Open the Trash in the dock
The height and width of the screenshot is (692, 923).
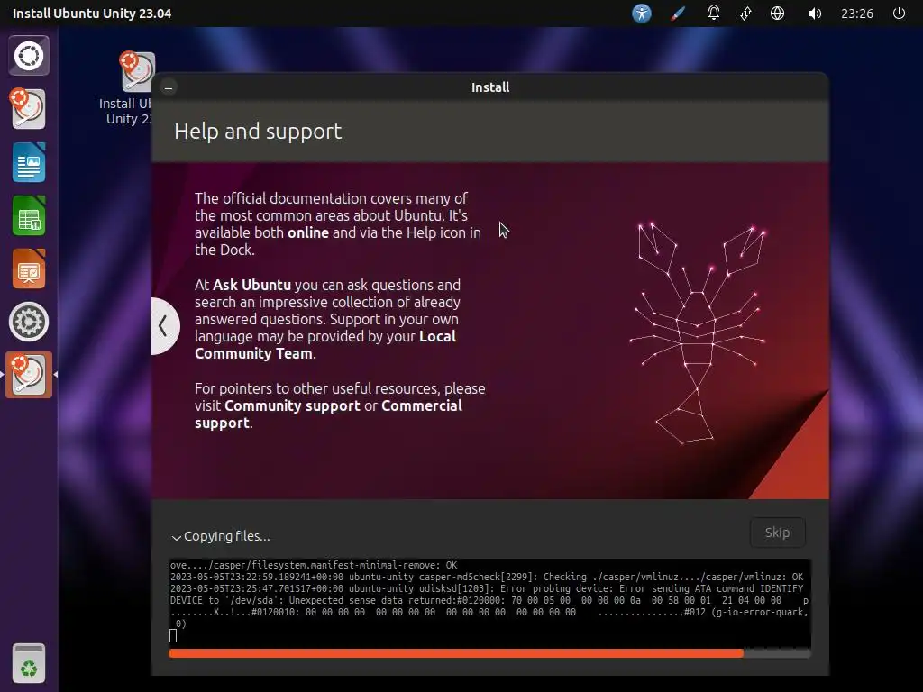click(29, 663)
